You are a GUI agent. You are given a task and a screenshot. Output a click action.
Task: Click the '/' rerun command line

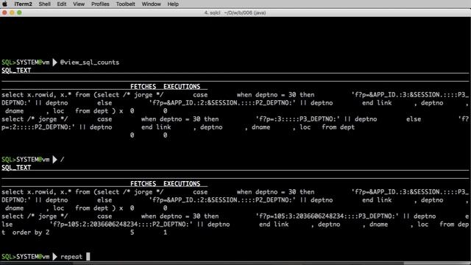coord(62,160)
